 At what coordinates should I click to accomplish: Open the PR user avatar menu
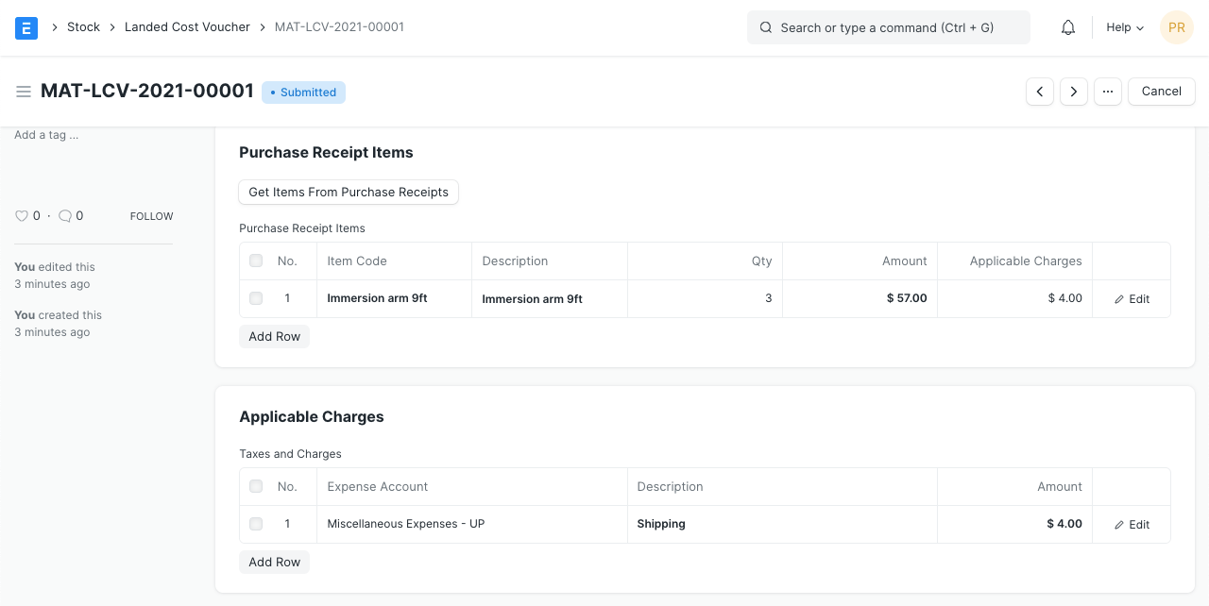pyautogui.click(x=1177, y=27)
